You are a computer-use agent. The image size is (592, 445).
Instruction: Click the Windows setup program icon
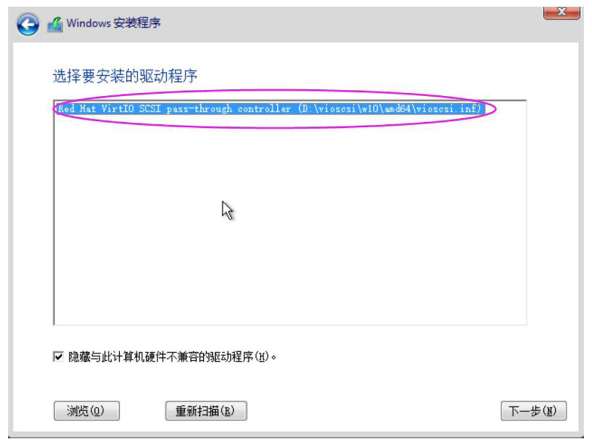pos(55,24)
